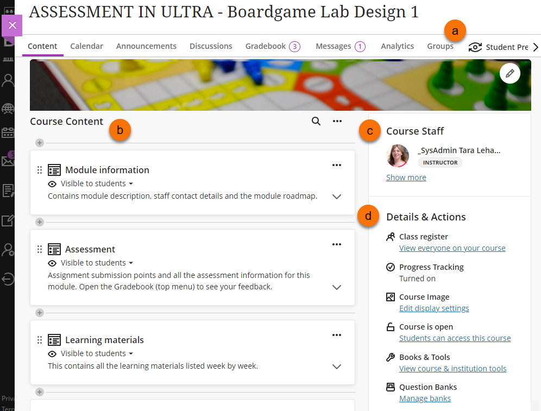Close the course panel with purple X

(x=12, y=26)
